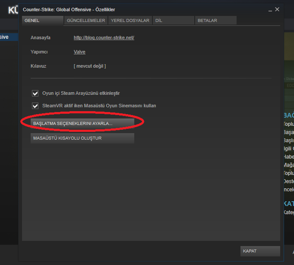Viewport: 294px width, 265px height.
Task: Open the blog.counter-strike.net homepage link
Action: click(x=104, y=37)
